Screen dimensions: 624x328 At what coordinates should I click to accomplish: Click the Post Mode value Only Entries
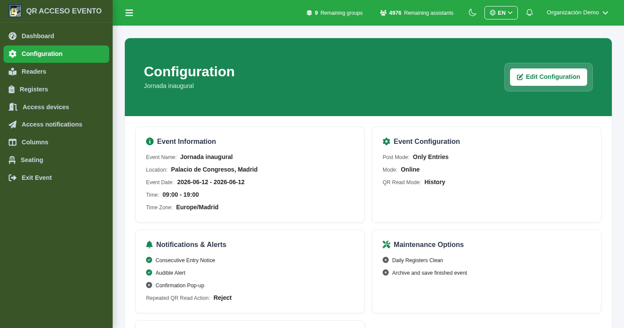[x=431, y=157]
